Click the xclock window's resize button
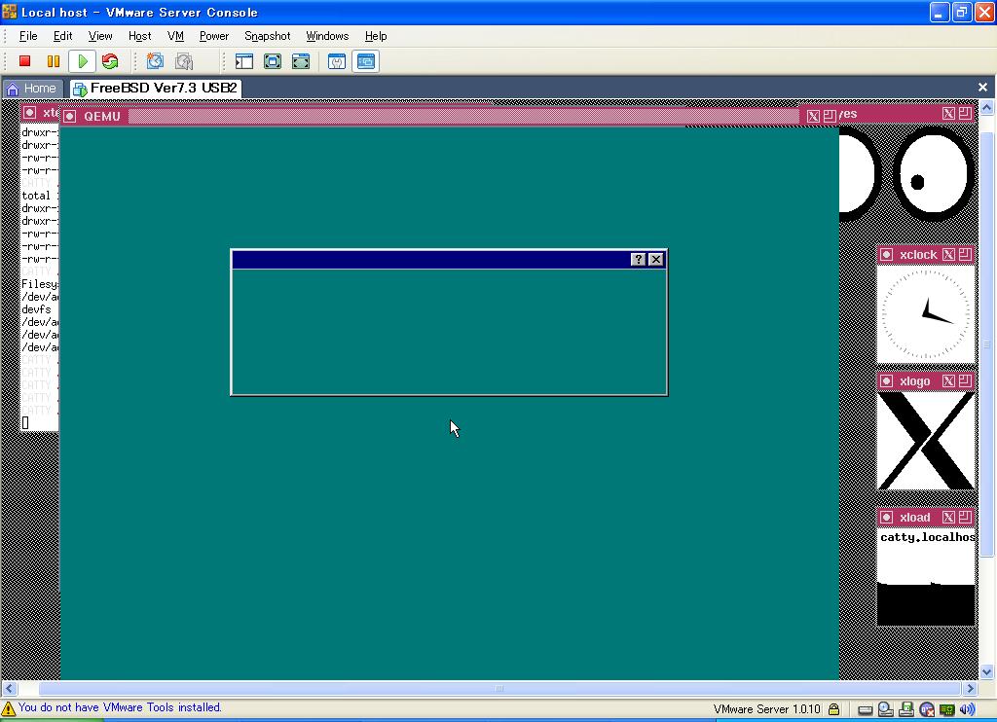 965,255
